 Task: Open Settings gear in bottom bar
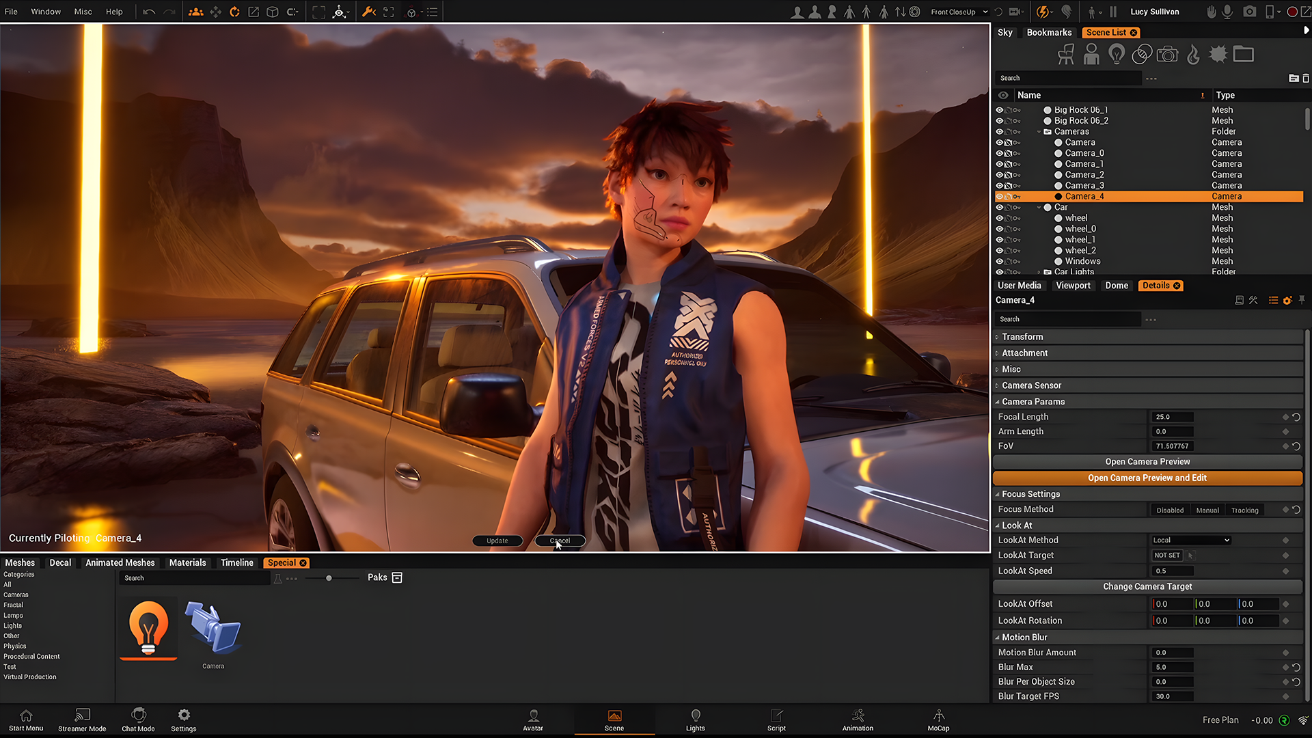pos(183,720)
